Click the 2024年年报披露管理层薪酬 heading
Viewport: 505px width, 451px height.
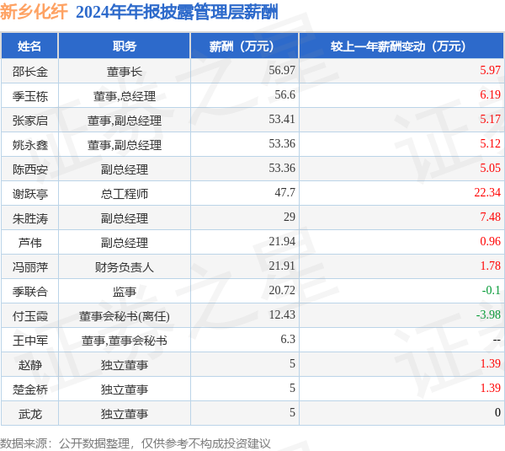pos(177,13)
